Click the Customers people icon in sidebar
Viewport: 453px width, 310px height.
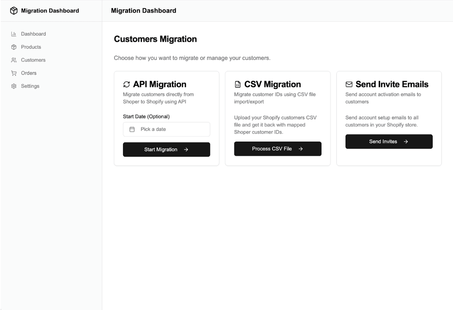coord(14,60)
